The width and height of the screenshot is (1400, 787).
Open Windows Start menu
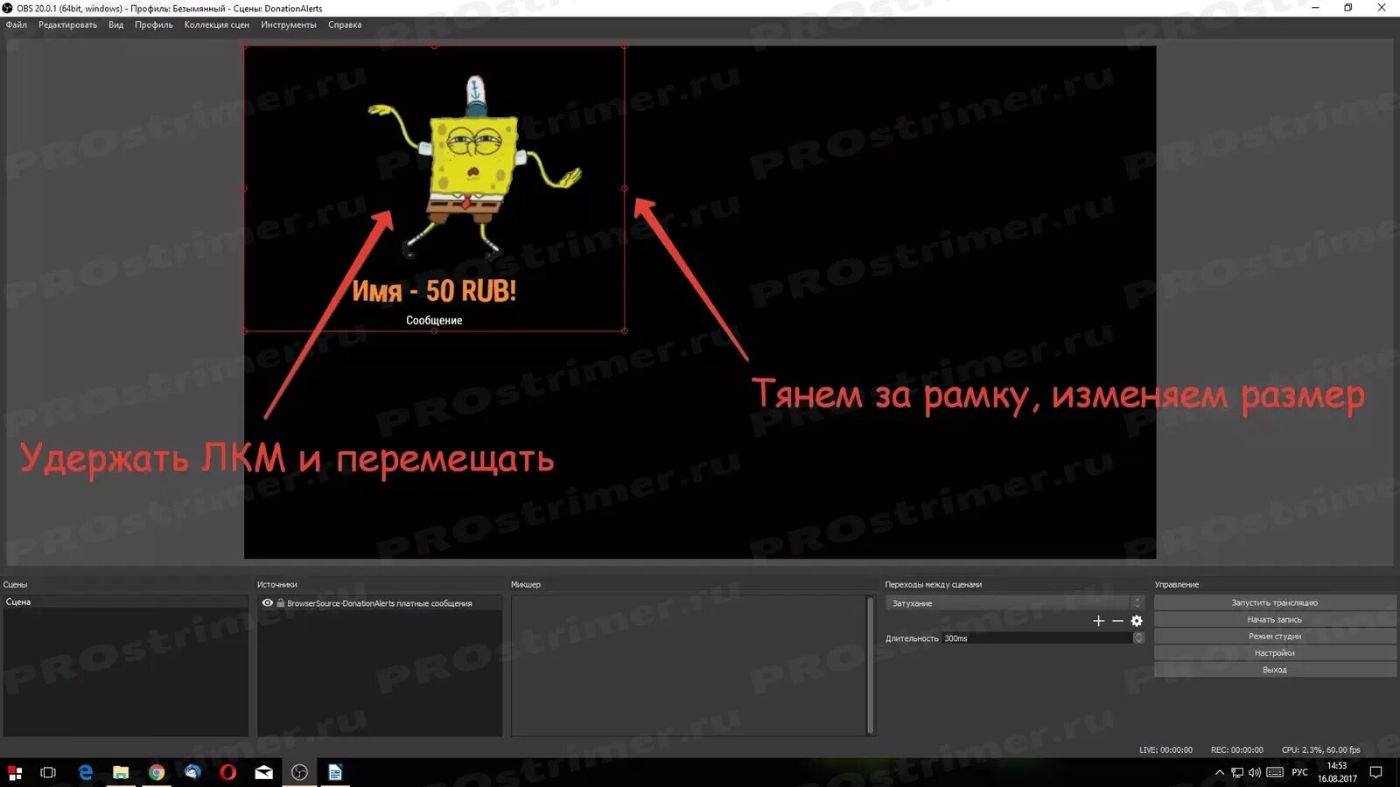click(15, 772)
